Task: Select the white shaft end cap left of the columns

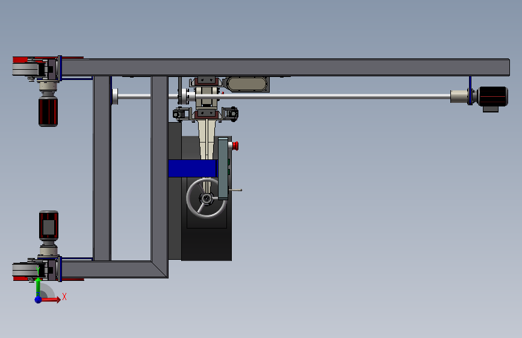Action: click(x=115, y=96)
